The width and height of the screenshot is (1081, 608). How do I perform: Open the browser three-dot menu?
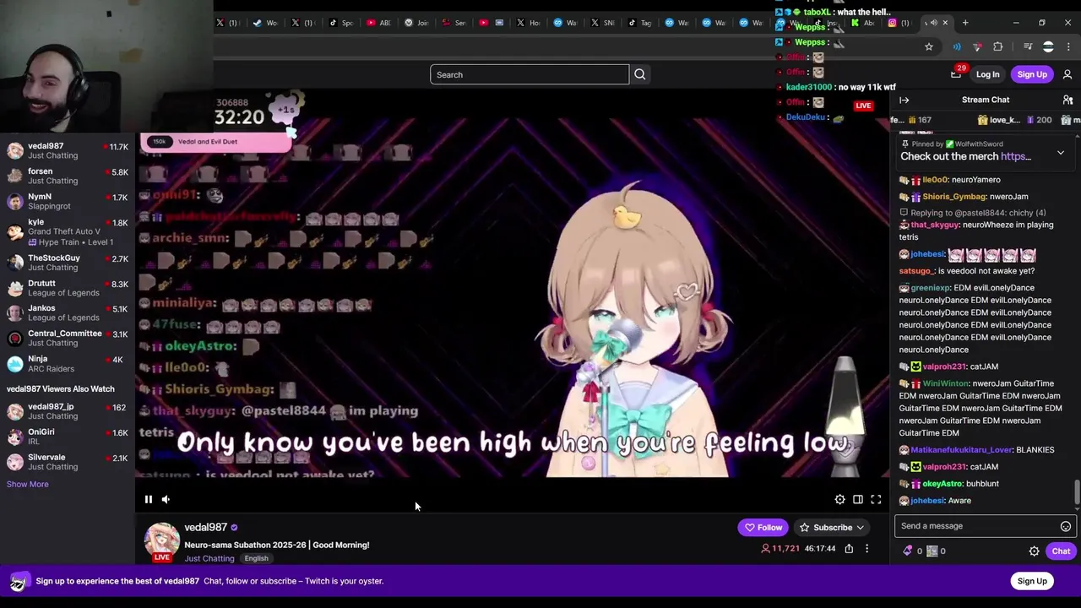1068,46
